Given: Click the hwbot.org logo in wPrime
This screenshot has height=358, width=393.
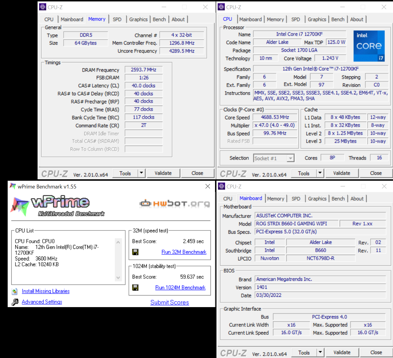Looking at the screenshot, I should 175,203.
